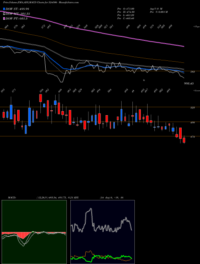Click the 'Pre L: 461.20' low value
200x264 pixels.
[x=126, y=15]
